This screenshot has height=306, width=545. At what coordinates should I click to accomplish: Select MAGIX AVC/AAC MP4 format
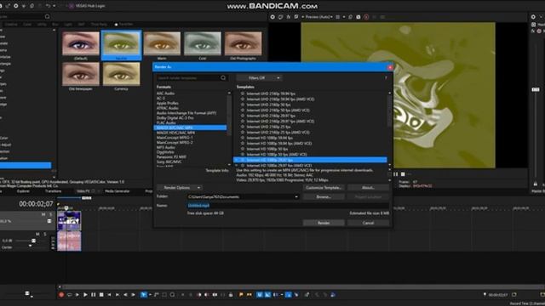click(190, 127)
